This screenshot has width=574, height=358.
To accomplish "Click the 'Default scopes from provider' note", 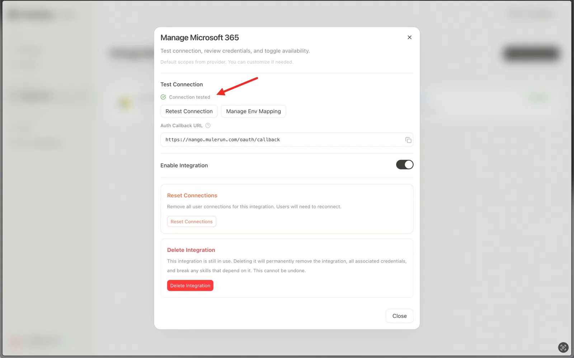I will pyautogui.click(x=227, y=62).
